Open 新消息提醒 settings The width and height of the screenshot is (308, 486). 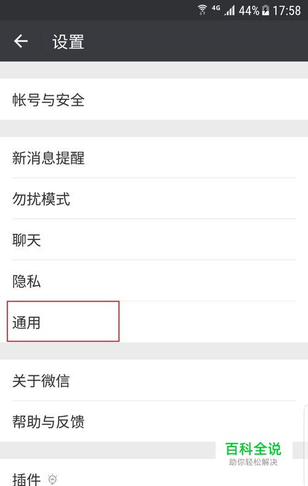tap(154, 157)
